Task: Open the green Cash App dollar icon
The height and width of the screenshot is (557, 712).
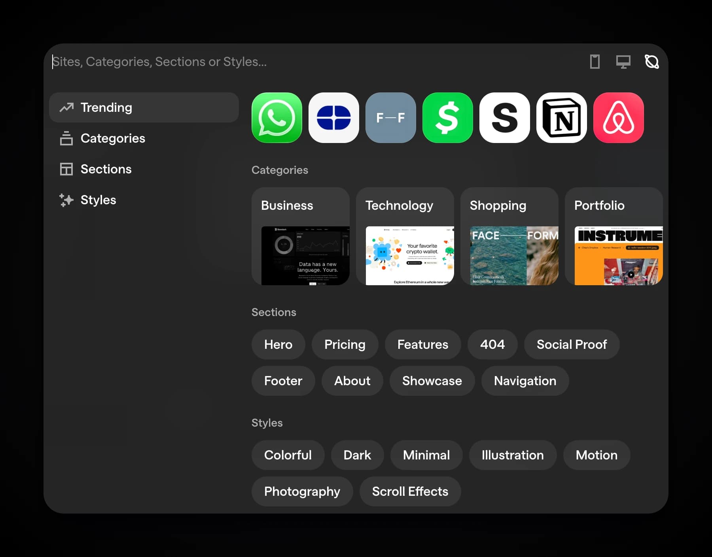Action: coord(448,118)
